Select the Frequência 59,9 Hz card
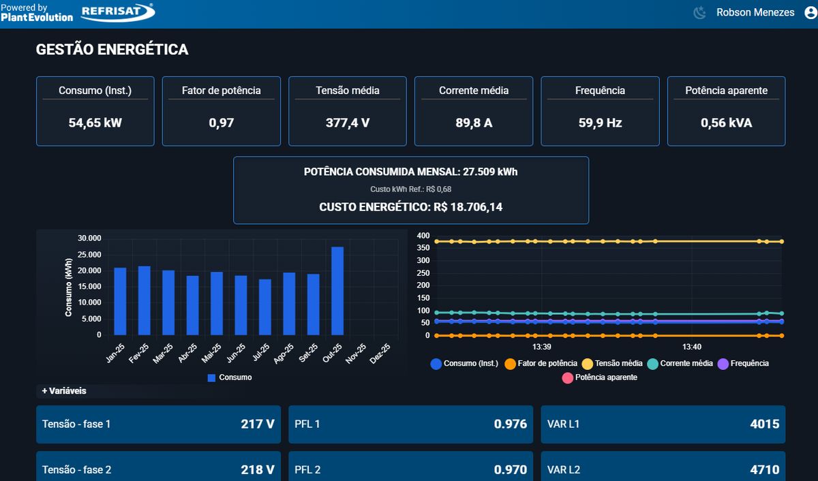This screenshot has height=481, width=818. pos(600,111)
